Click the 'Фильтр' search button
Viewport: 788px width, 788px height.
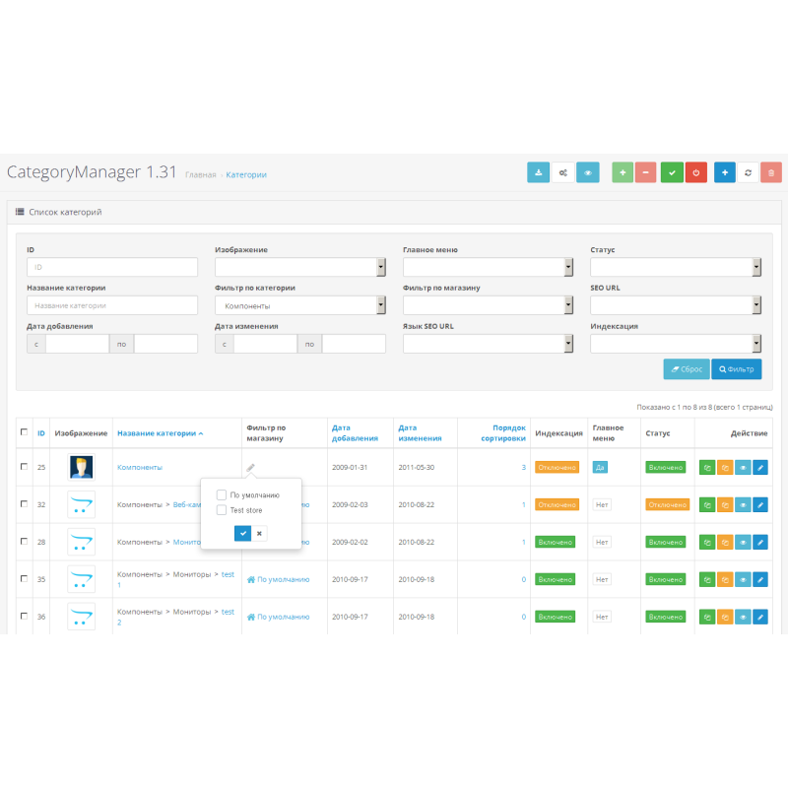[x=736, y=369]
